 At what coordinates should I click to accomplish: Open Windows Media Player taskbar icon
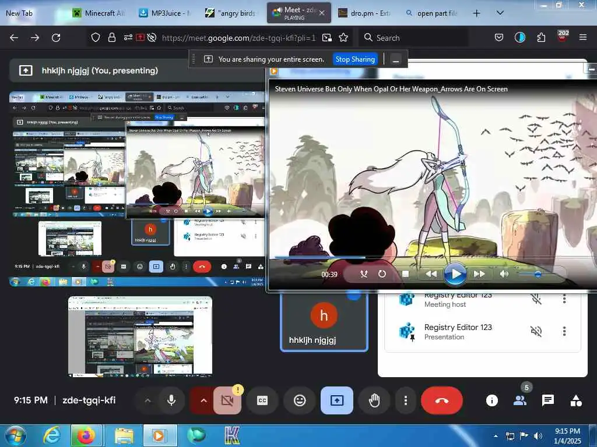pos(159,435)
